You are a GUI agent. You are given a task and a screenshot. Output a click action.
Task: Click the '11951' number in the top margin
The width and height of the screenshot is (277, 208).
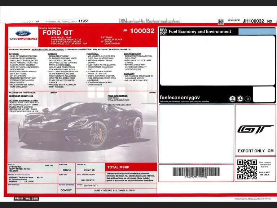pyautogui.click(x=84, y=21)
